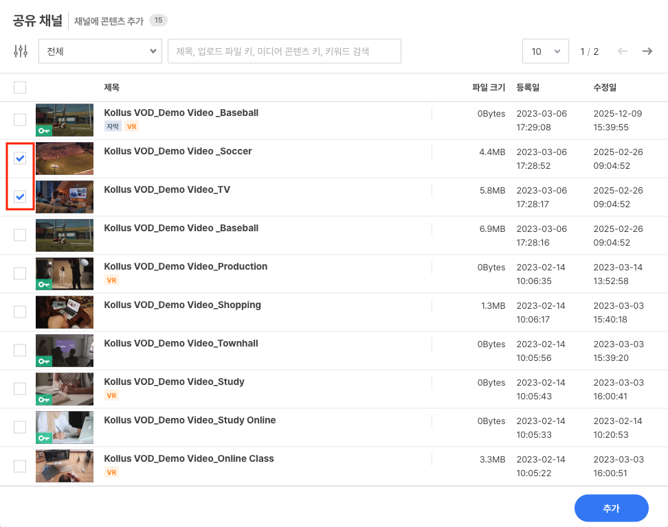Image resolution: width=668 pixels, height=527 pixels.
Task: Focus the title and keyword search field
Action: click(x=284, y=51)
